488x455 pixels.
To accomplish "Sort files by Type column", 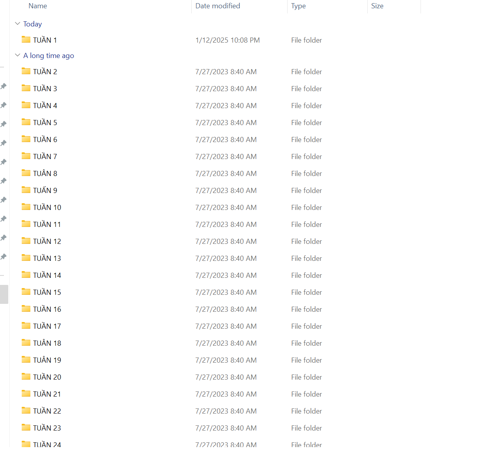I will [x=298, y=6].
